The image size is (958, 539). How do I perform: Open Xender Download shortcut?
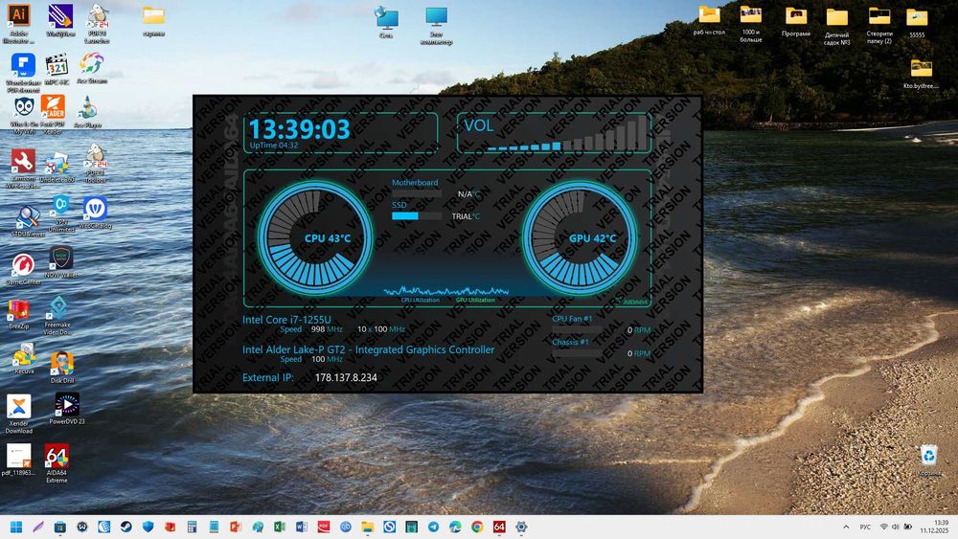[18, 414]
